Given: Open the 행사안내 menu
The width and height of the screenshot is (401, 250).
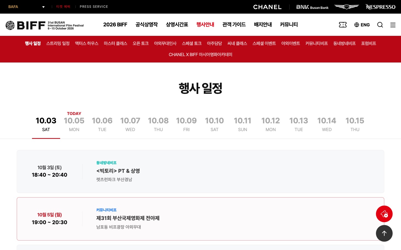Looking at the screenshot, I should 205,24.
